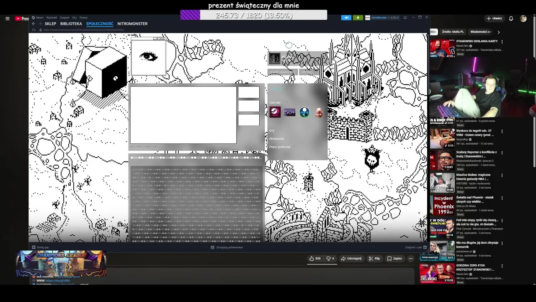Viewport: 536px width, 302px height.
Task: Open options for Wyskocz do tego video
Action: tap(502, 131)
